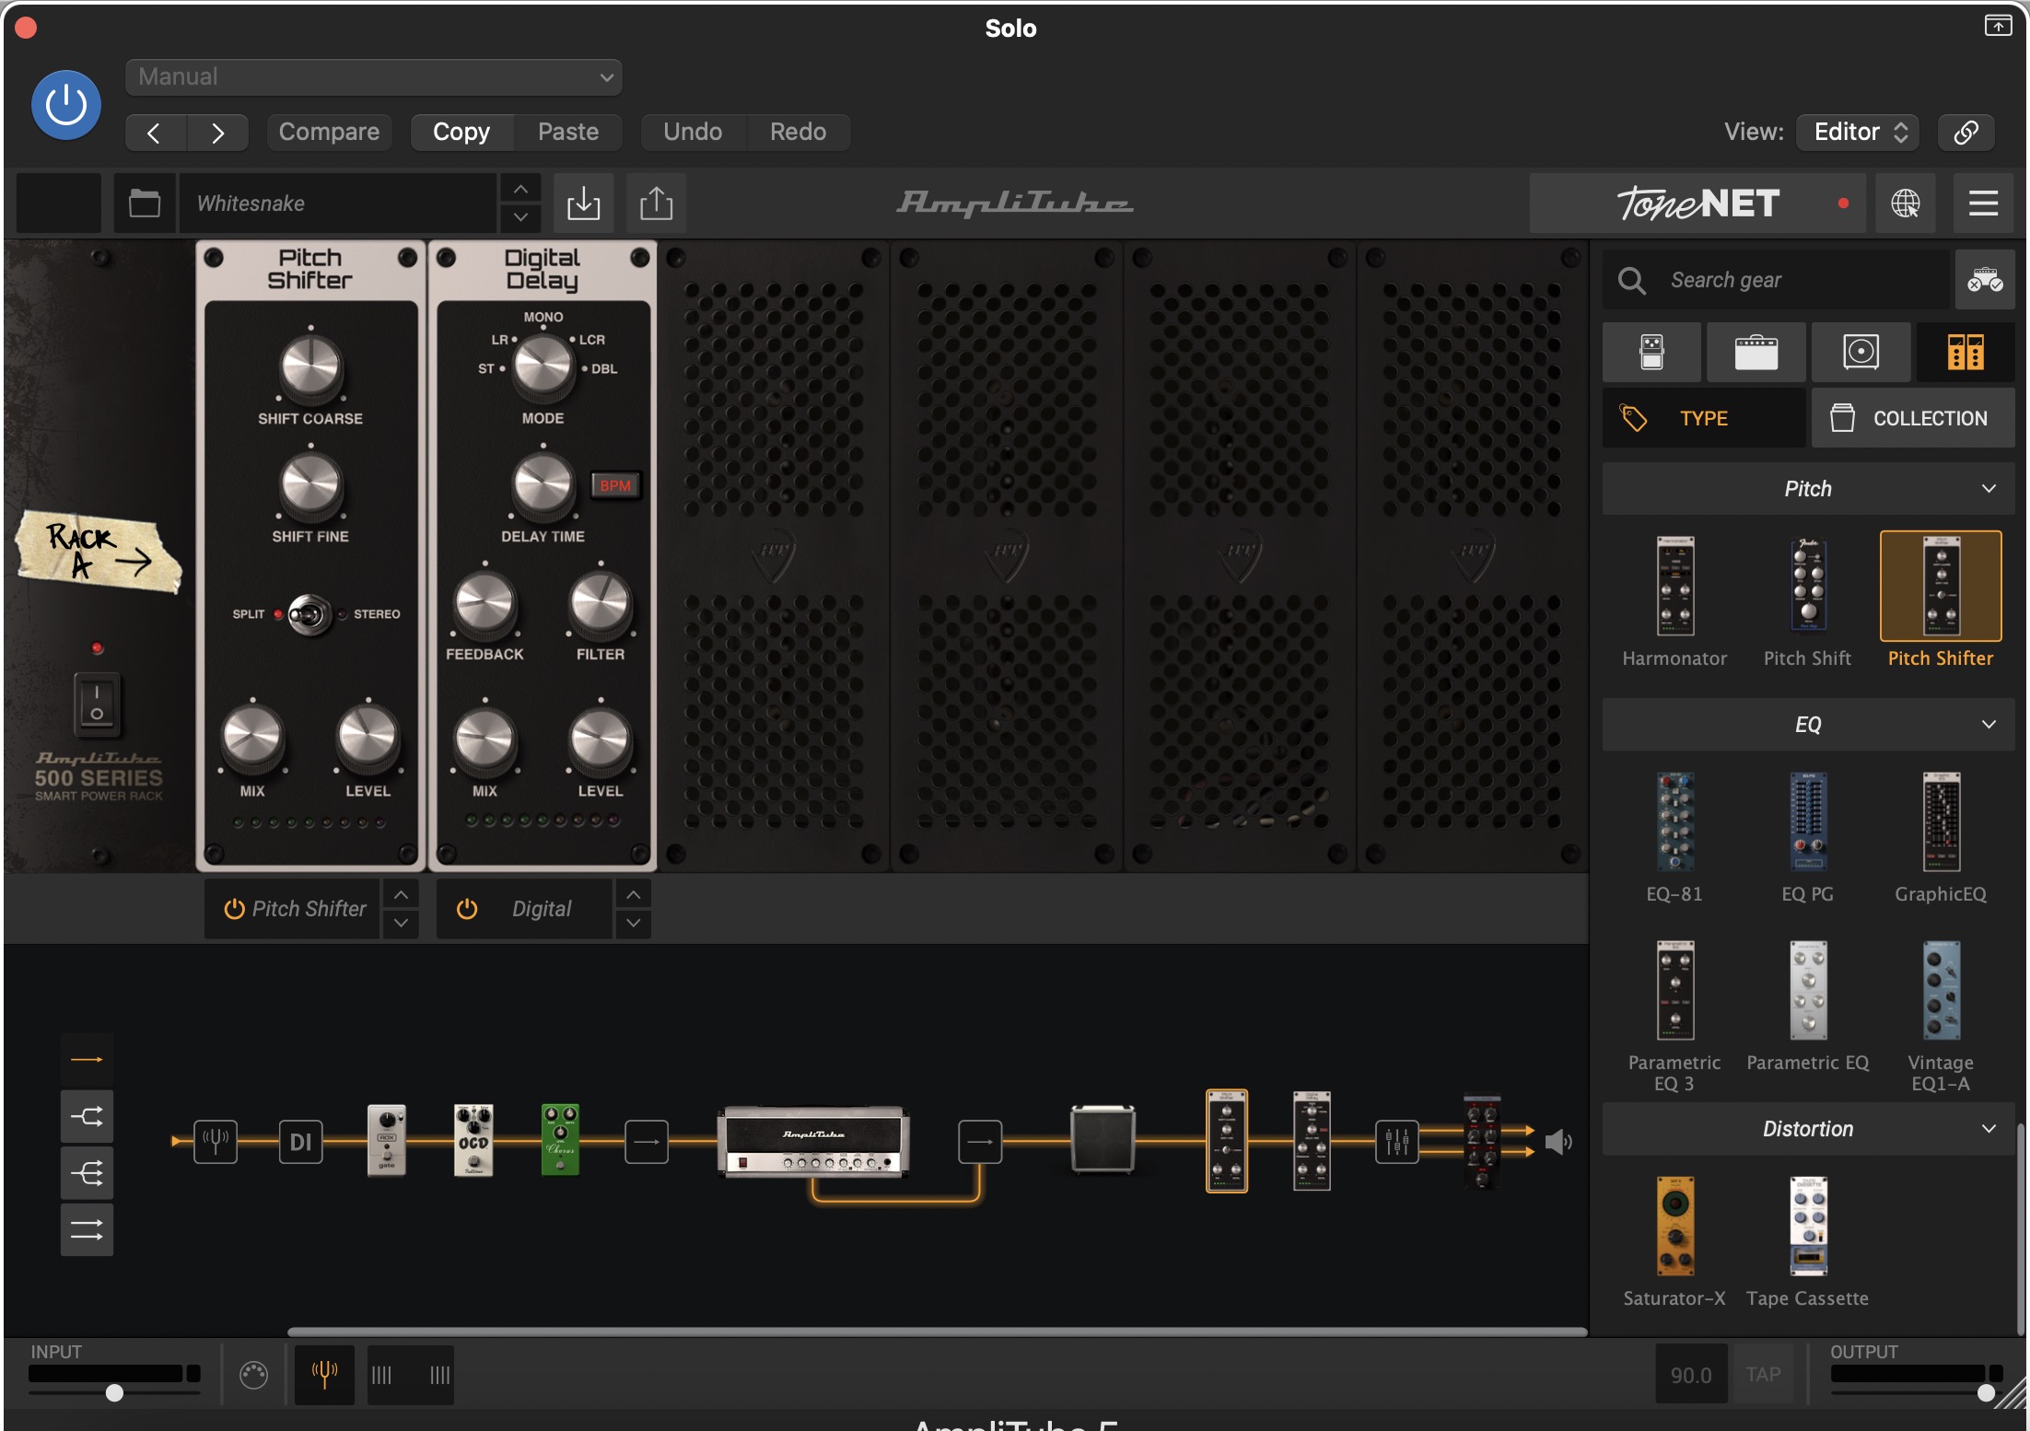
Task: Select the cabinet block in signal chain
Action: click(x=1102, y=1140)
